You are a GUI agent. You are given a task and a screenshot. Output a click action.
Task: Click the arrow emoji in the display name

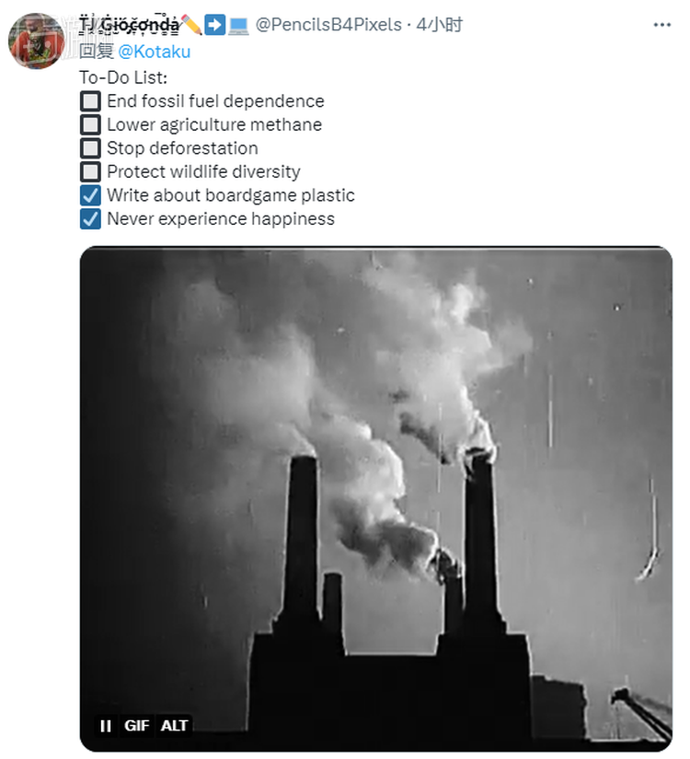[x=215, y=25]
